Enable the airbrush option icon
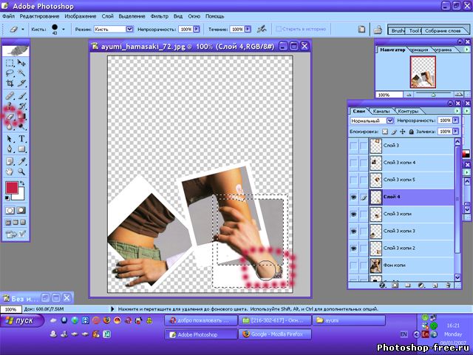Image resolution: width=473 pixels, height=355 pixels. pyautogui.click(x=260, y=29)
